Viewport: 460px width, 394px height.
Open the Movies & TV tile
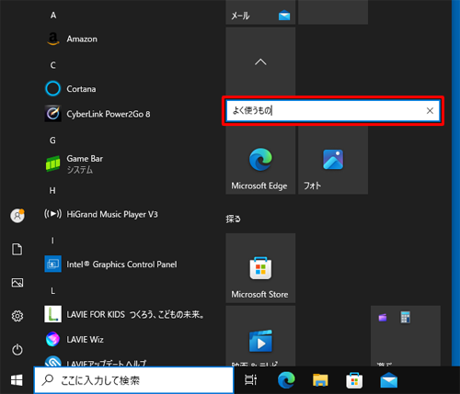(x=260, y=336)
